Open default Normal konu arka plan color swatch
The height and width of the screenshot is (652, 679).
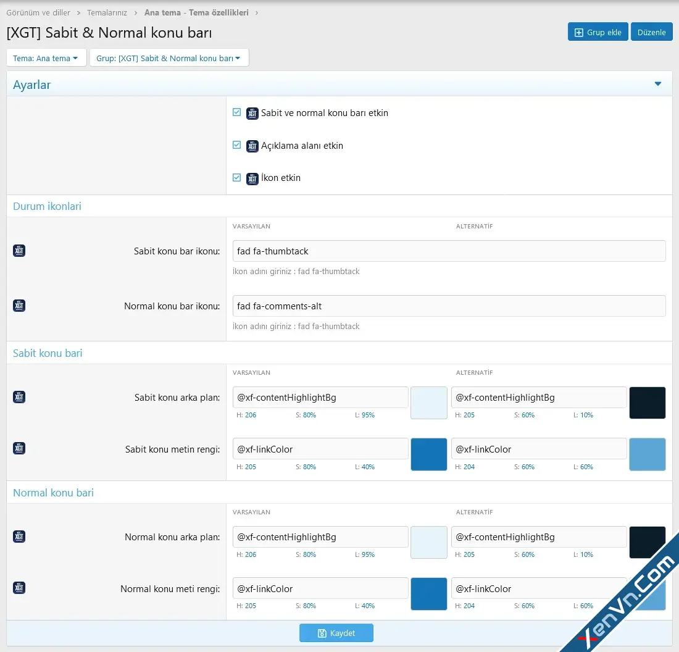(x=429, y=542)
